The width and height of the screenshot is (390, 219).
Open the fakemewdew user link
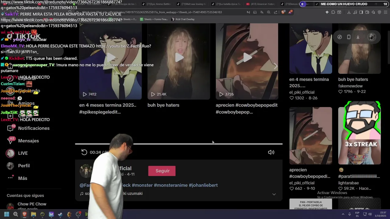pyautogui.click(x=350, y=86)
